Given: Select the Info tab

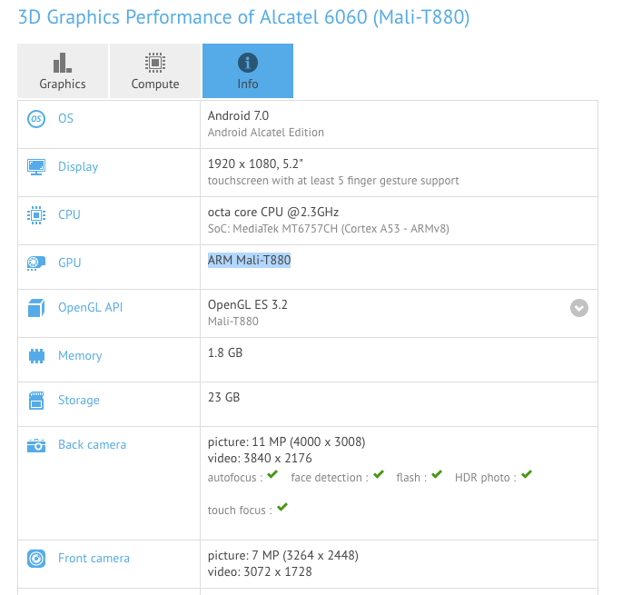Looking at the screenshot, I should [248, 71].
